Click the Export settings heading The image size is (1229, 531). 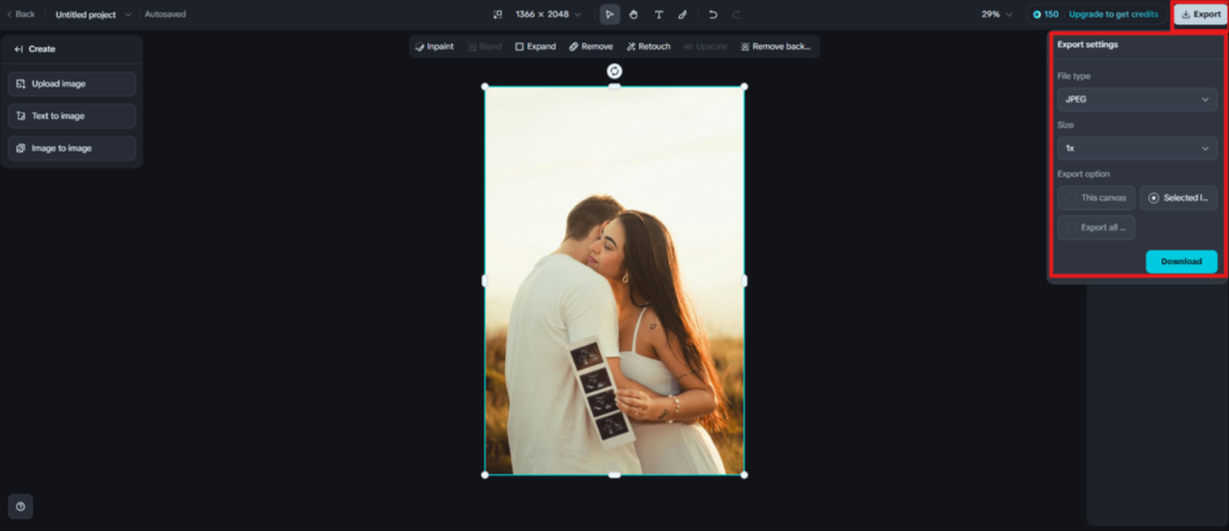tap(1087, 44)
